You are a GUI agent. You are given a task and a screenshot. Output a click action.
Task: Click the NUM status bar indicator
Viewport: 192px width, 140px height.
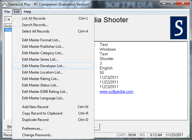tap(132, 135)
